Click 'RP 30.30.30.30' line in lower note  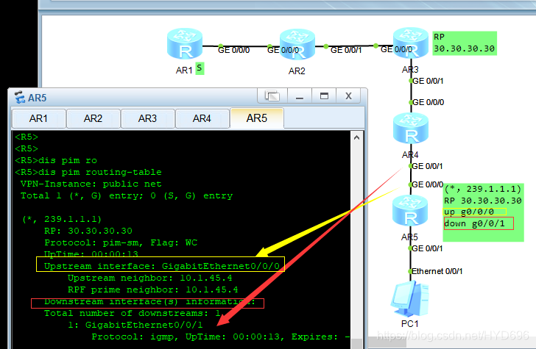pyautogui.click(x=483, y=201)
